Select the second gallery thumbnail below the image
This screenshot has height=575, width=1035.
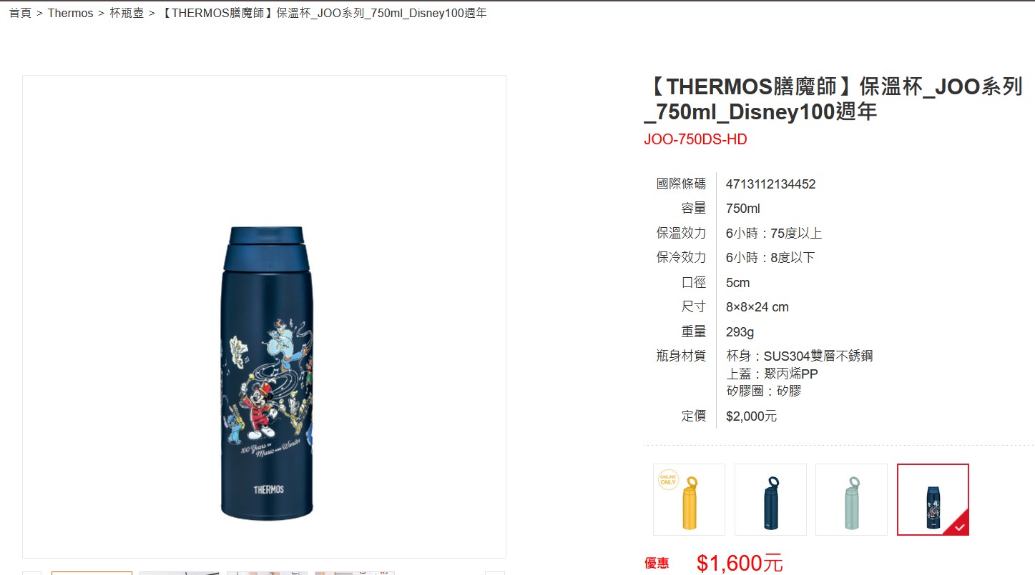click(180, 573)
